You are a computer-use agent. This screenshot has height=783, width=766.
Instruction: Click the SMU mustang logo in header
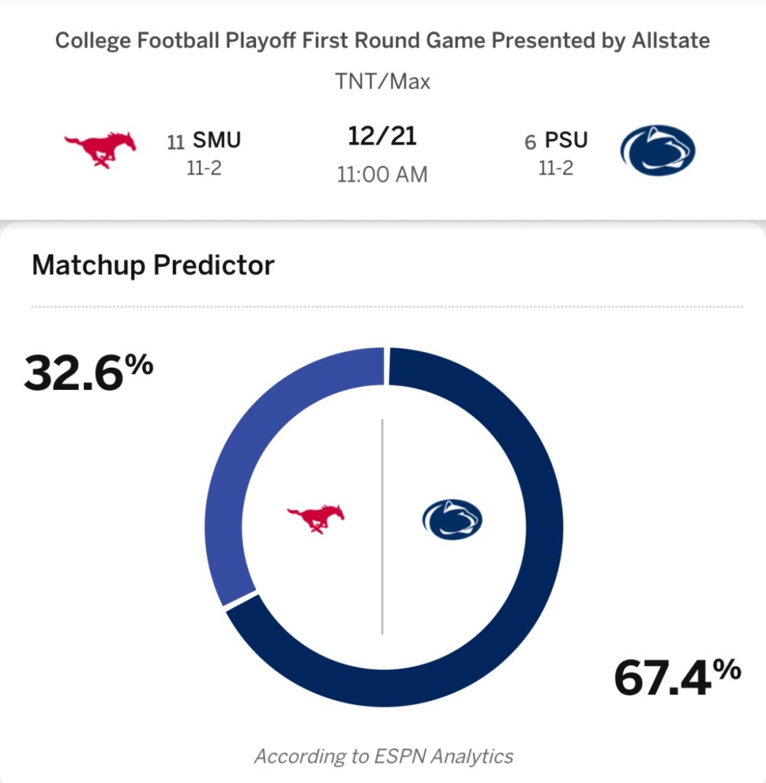pos(100,148)
